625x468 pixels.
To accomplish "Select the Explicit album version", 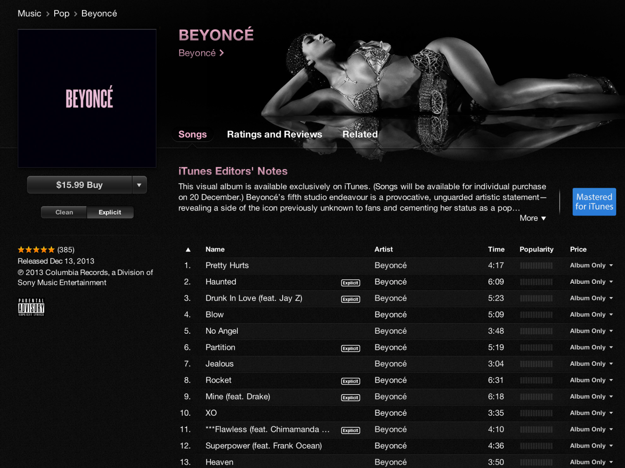I will click(x=110, y=212).
